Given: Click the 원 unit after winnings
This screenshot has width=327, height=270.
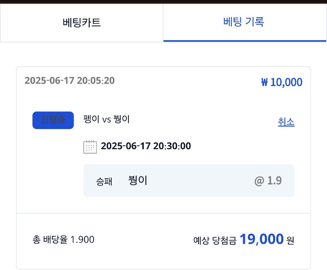Looking at the screenshot, I should 290,241.
